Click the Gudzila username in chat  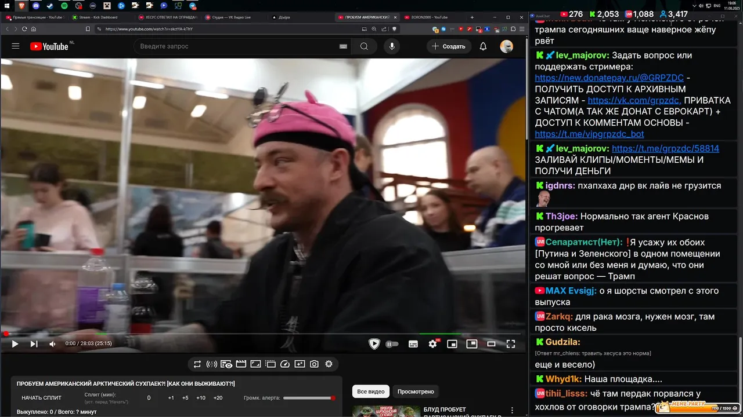click(x=562, y=342)
